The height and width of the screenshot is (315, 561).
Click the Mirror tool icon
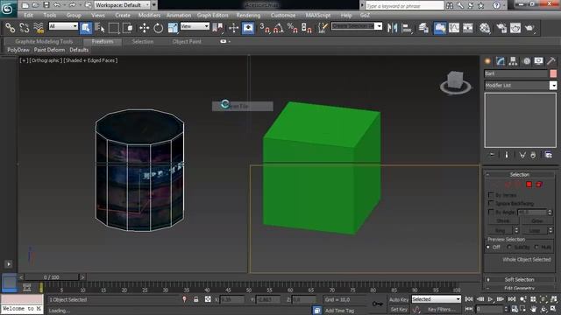coord(393,28)
